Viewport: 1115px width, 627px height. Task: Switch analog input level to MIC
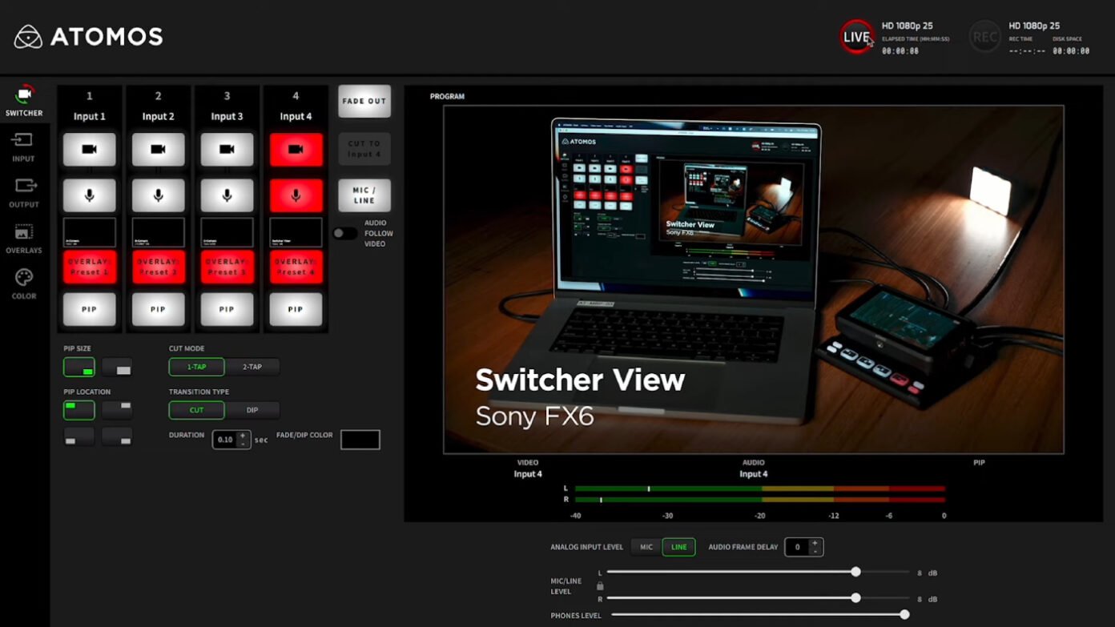[646, 547]
